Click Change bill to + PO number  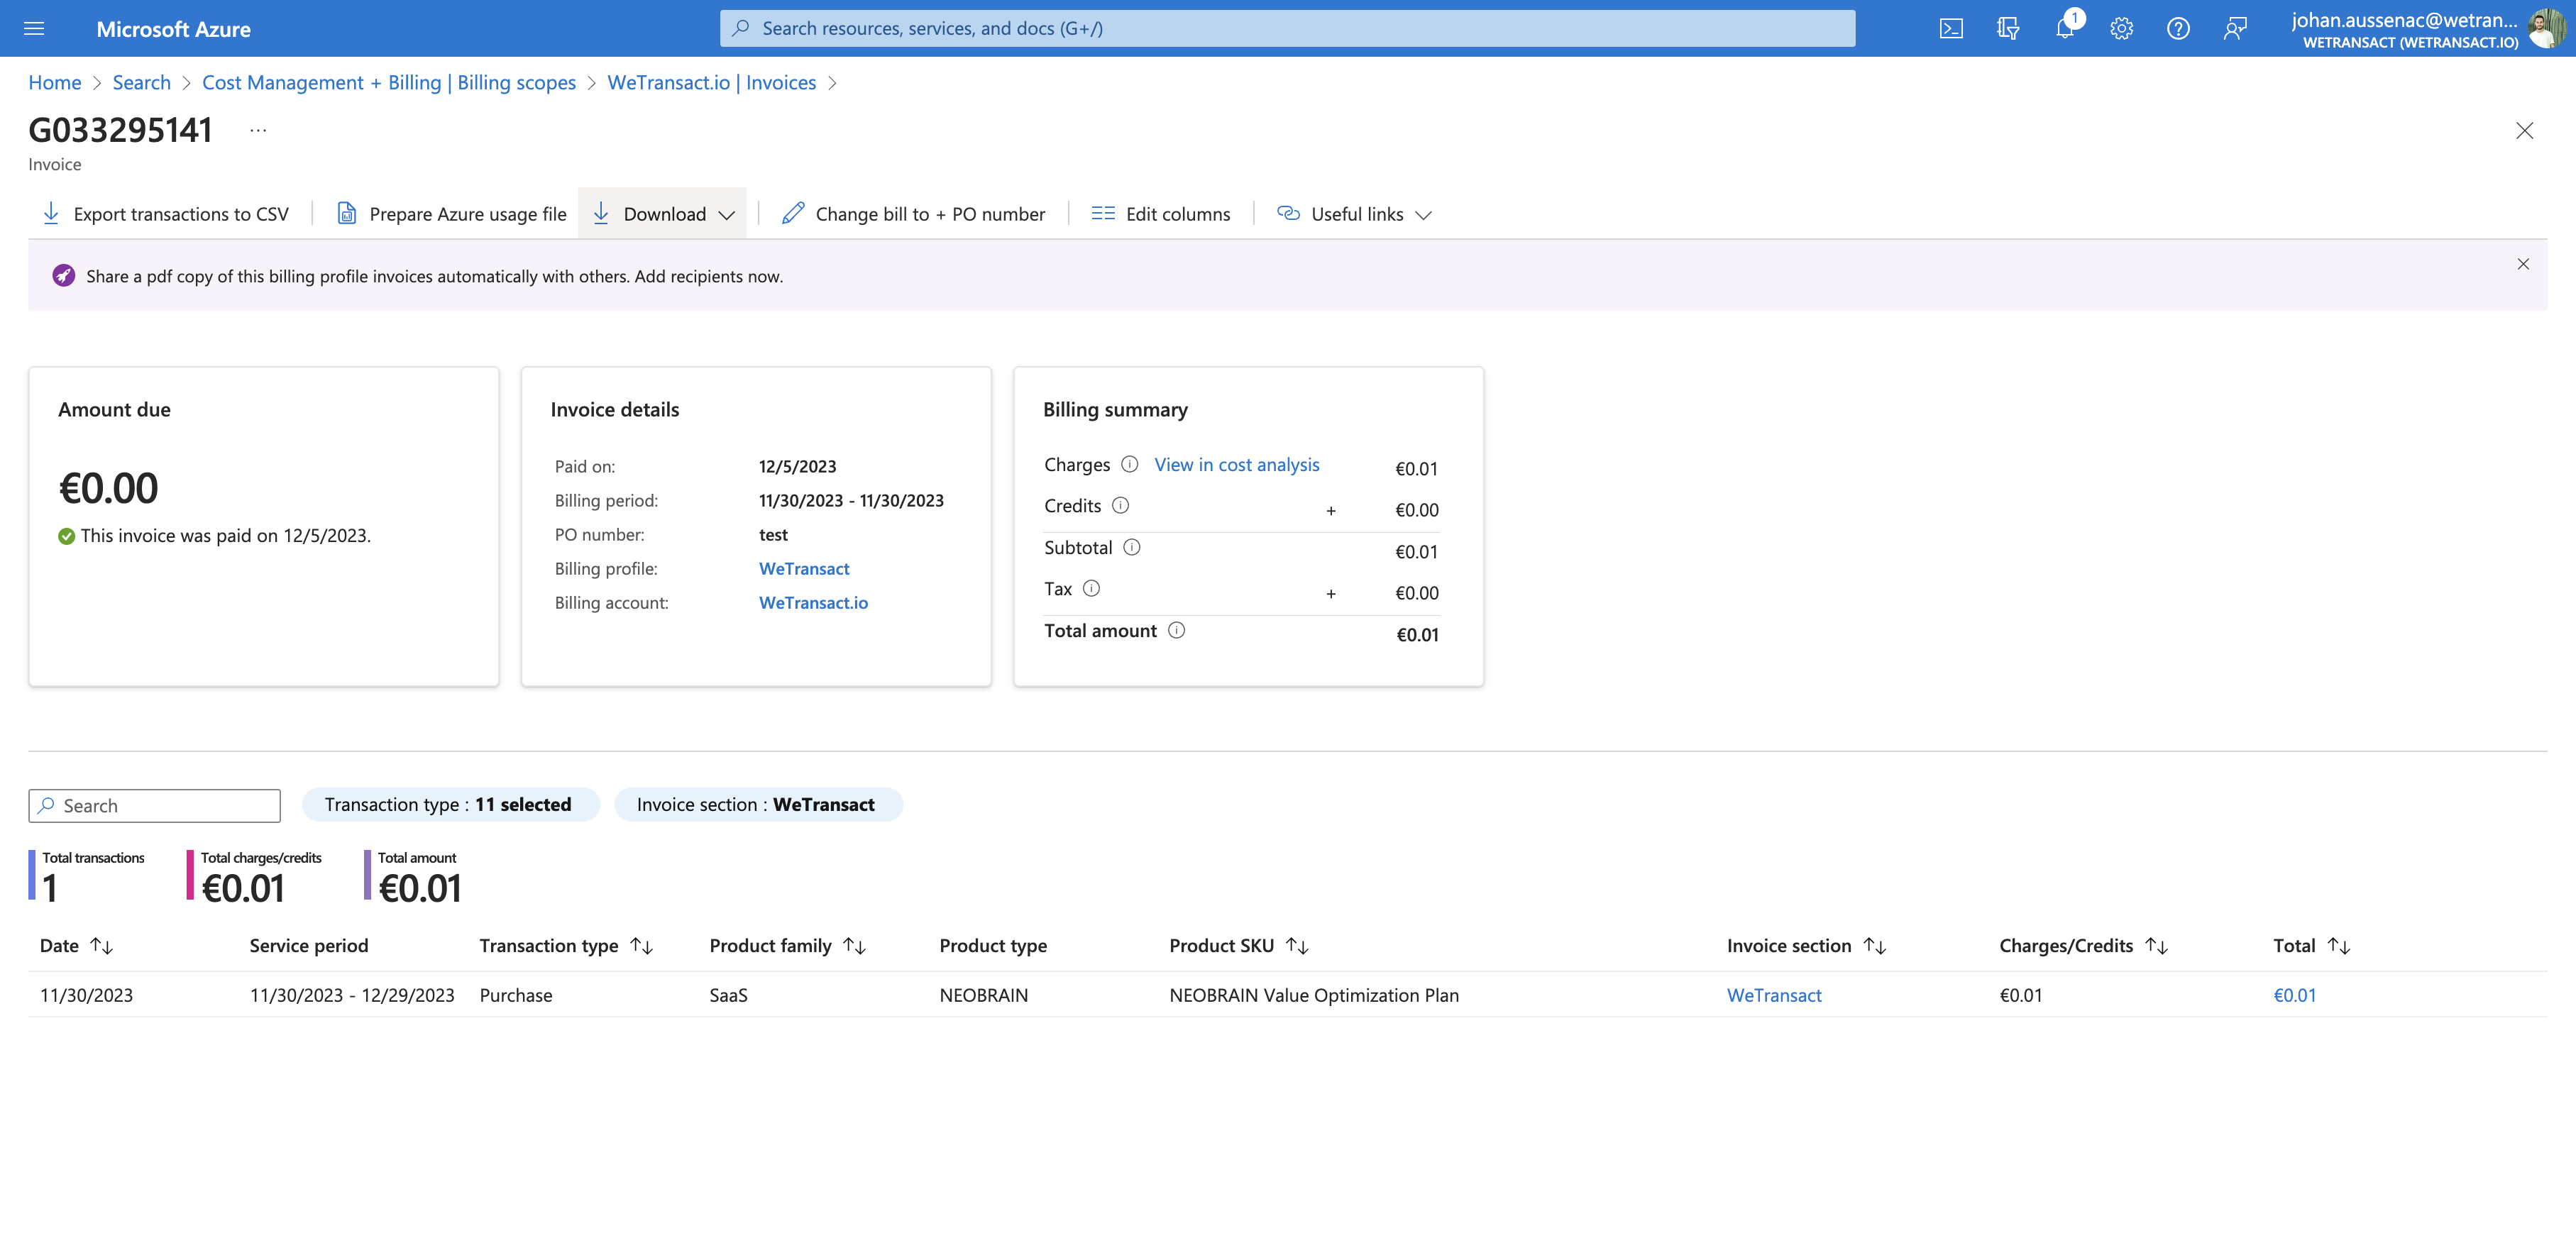click(x=914, y=214)
